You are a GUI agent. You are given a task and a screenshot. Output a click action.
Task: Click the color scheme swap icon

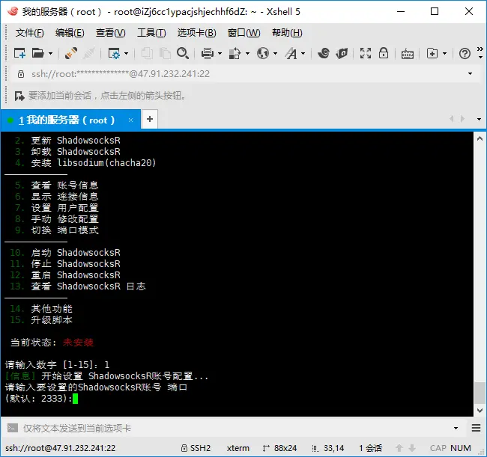pos(235,53)
